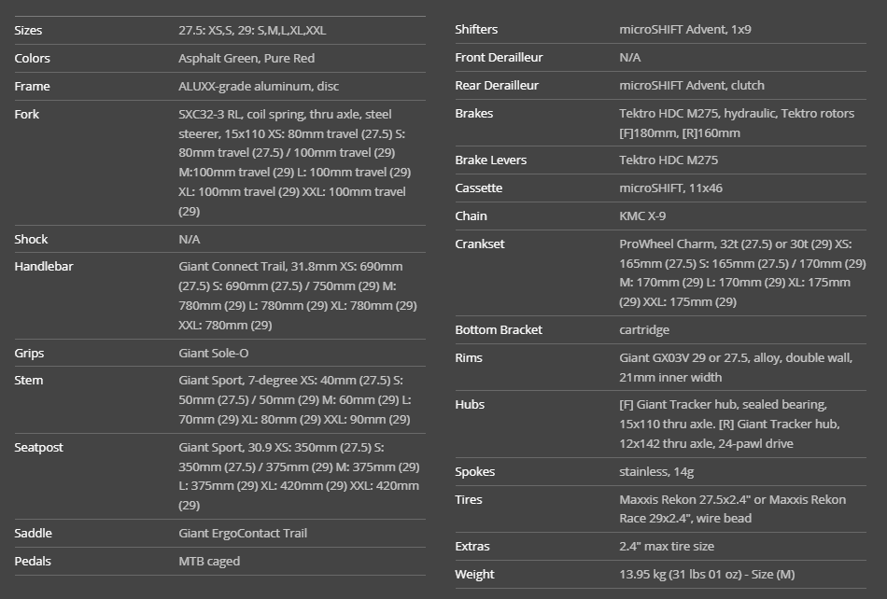The width and height of the screenshot is (887, 599).
Task: Click the KMC X-9 chain value
Action: [642, 216]
